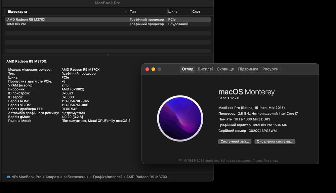Viewport: 336px width, 193px height.
Task: Click the Шина column header
Action: [x=173, y=11]
